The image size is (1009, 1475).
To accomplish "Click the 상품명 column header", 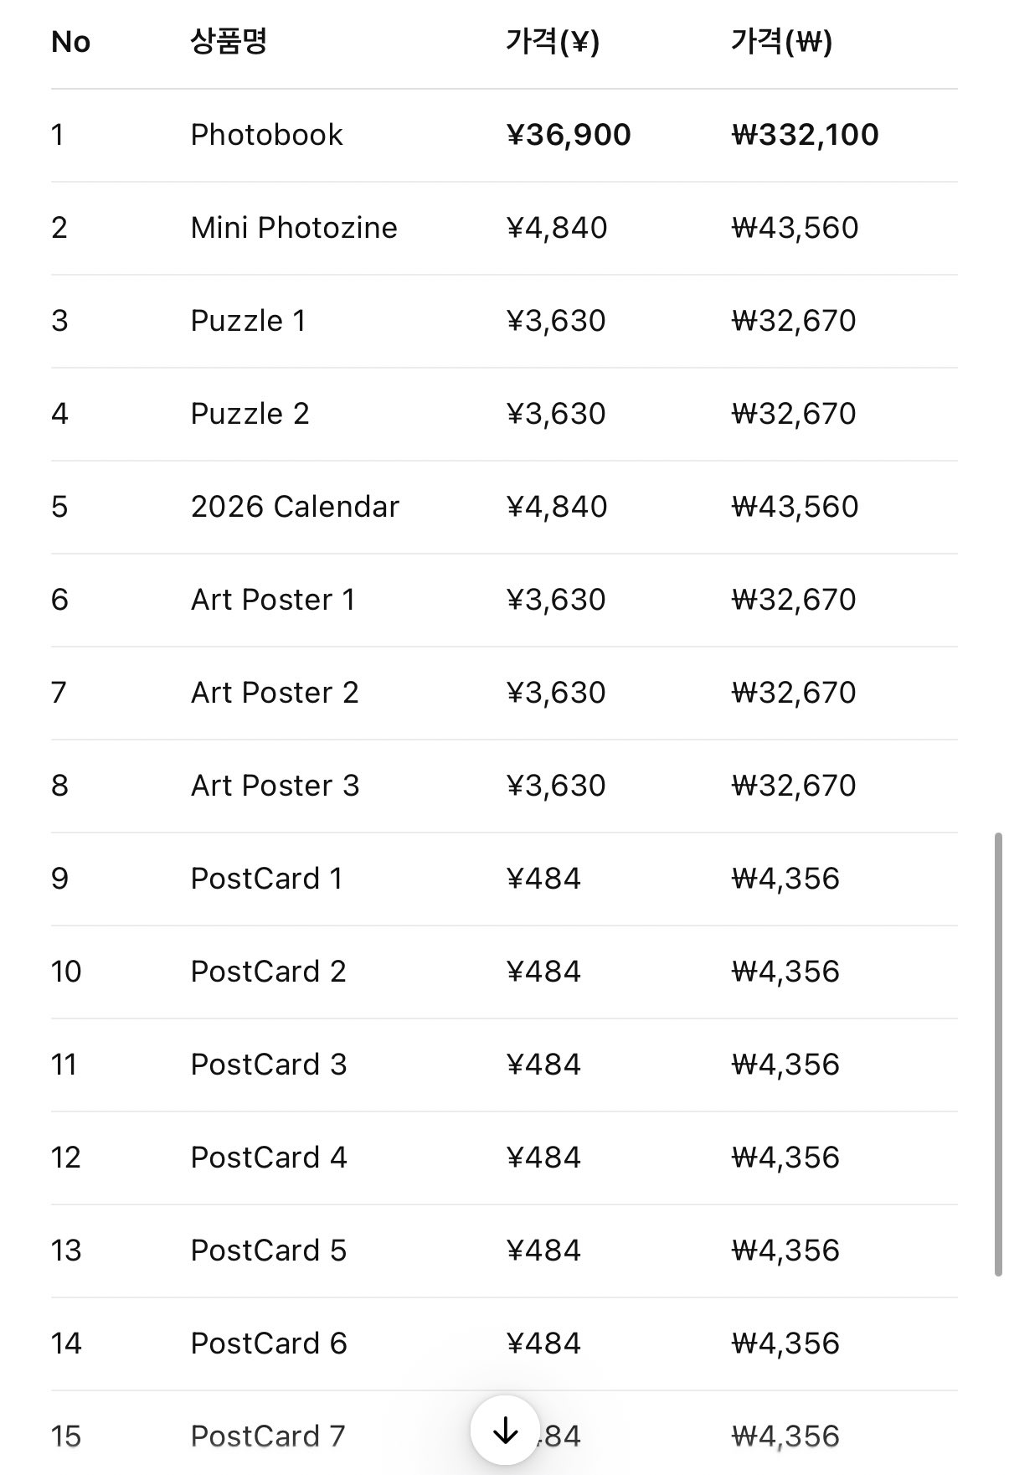I will (229, 41).
